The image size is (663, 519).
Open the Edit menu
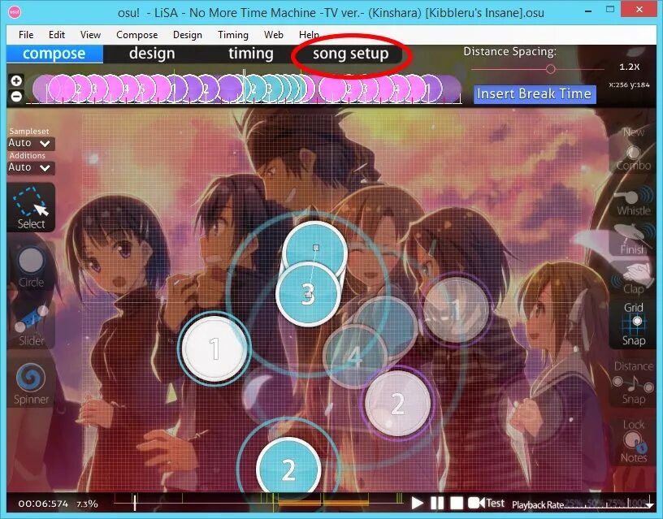pos(57,35)
